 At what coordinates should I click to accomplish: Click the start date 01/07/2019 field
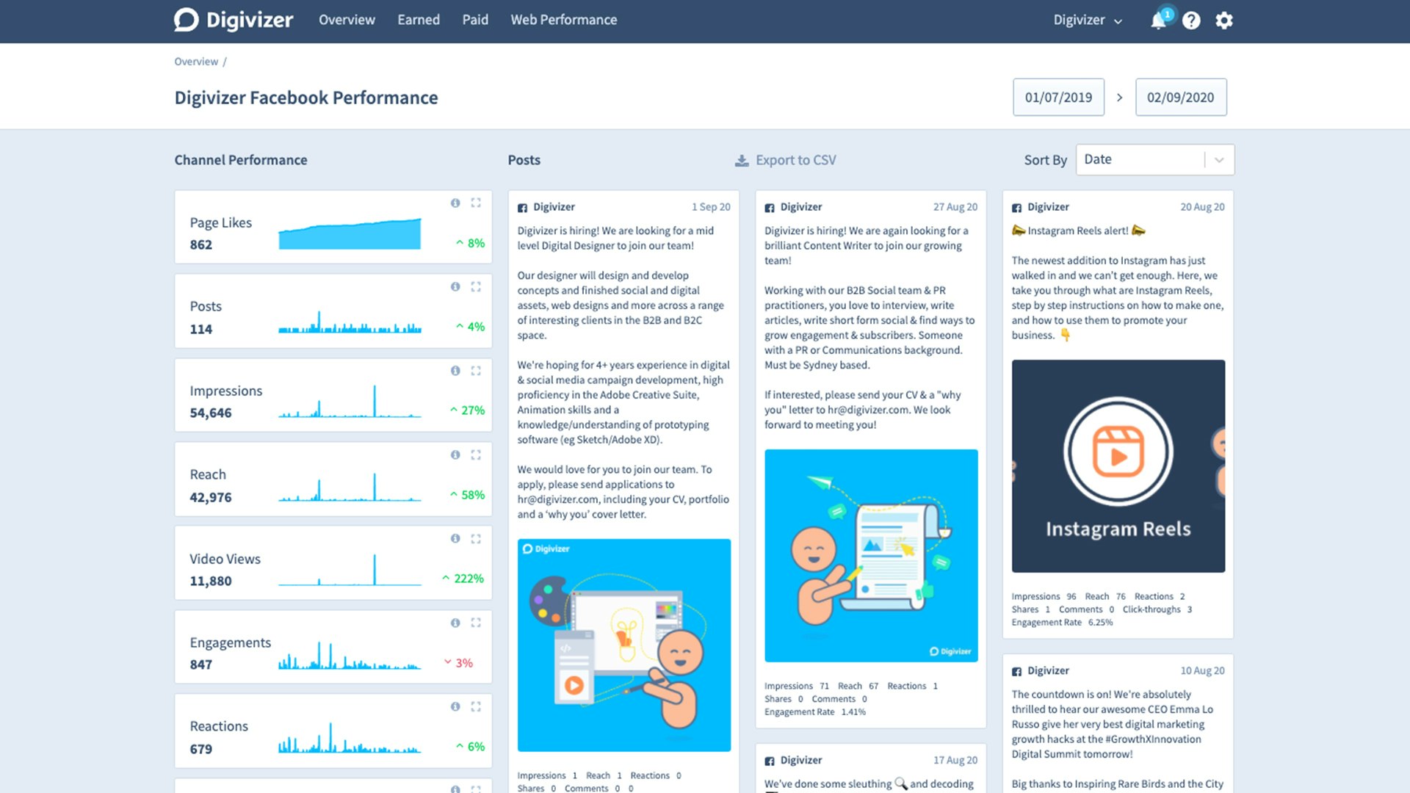(x=1058, y=97)
